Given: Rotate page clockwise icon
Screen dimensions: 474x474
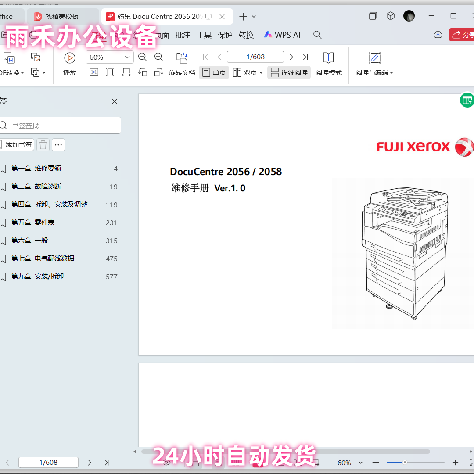Looking at the screenshot, I should pos(159,72).
